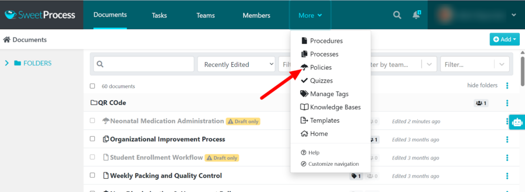Switch to the Documents tab

(110, 15)
